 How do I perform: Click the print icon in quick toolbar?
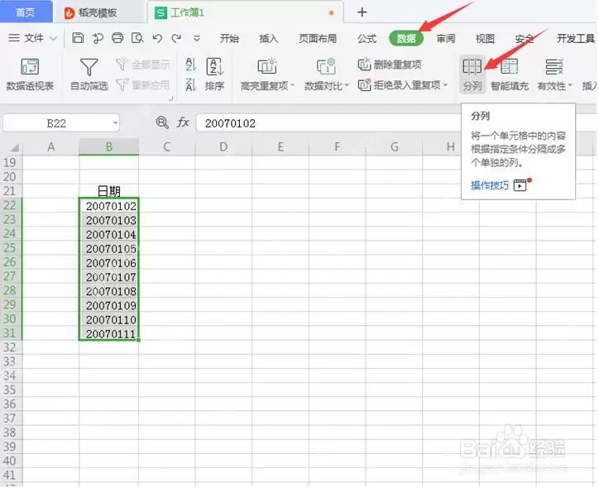(117, 38)
